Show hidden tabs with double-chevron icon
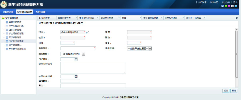The image size is (241, 100). click(x=237, y=18)
